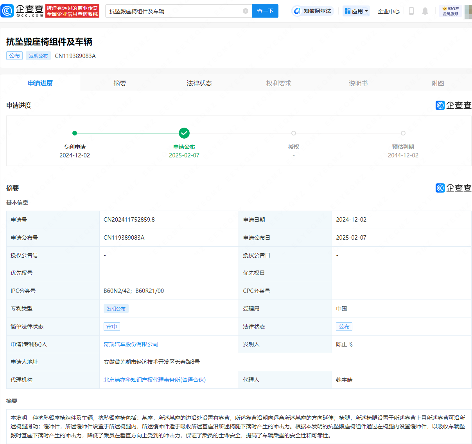
Task: Select IPC classification B60N2/42; B60R21/00
Action: tap(134, 291)
